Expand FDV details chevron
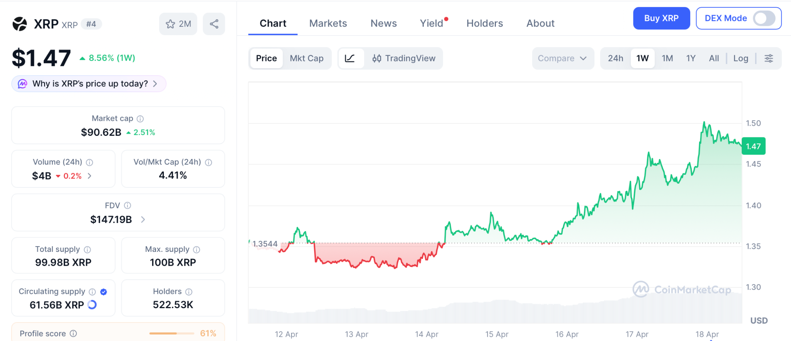This screenshot has width=791, height=341. point(143,219)
